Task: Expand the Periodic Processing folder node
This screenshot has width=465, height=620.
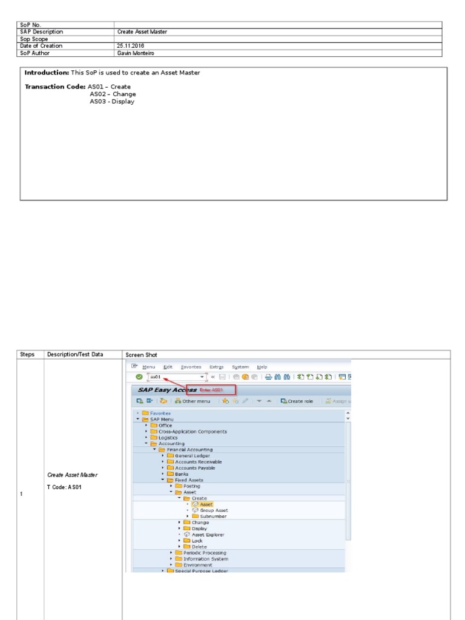Action: 171,553
